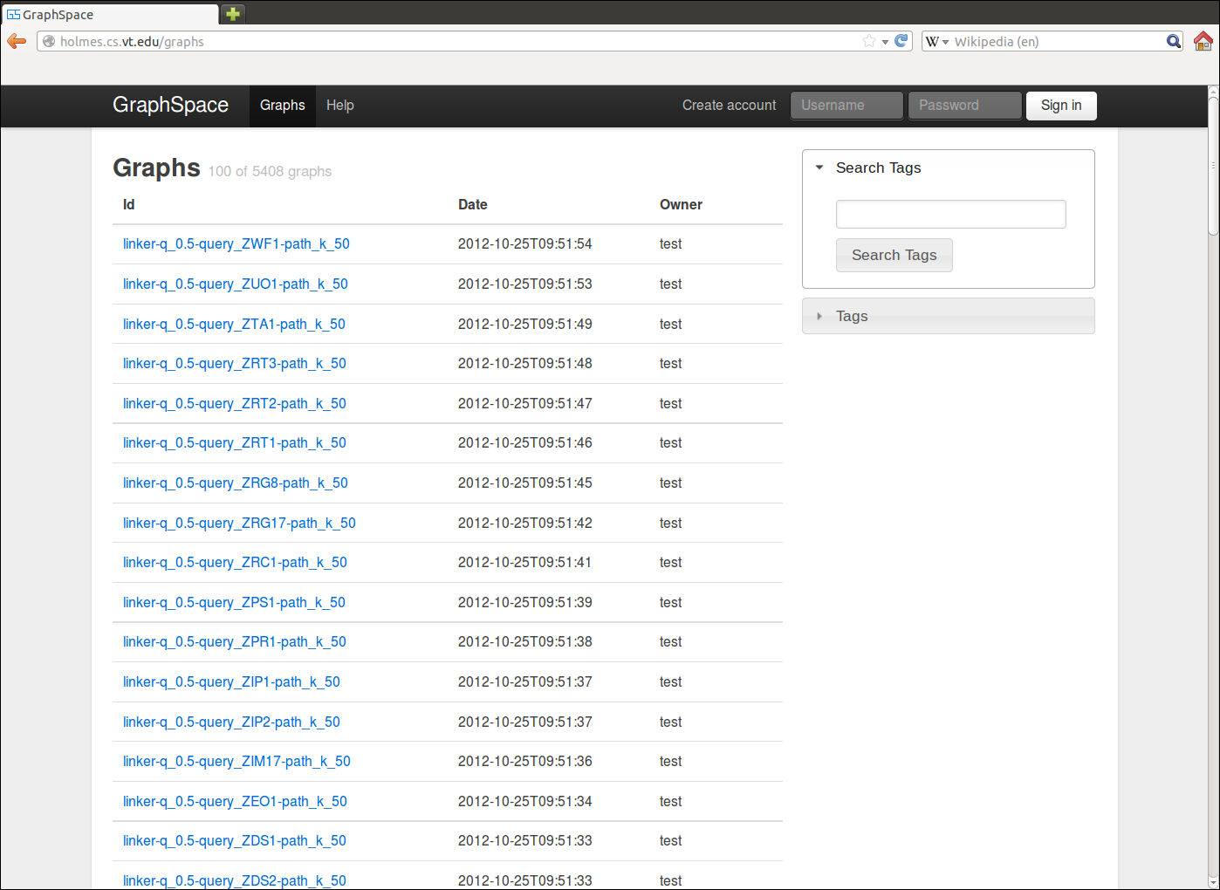
Task: Open the Graphs navigation tab
Action: pos(283,106)
